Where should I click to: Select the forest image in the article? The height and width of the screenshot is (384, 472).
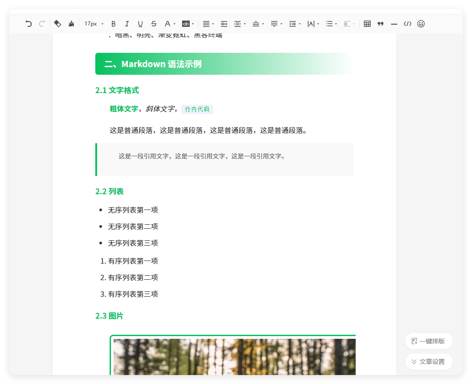point(234,357)
